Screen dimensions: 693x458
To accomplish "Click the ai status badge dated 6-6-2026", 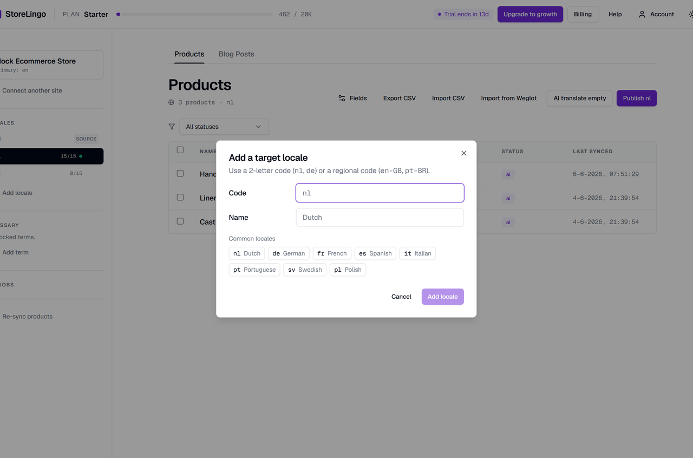I will click(x=508, y=174).
